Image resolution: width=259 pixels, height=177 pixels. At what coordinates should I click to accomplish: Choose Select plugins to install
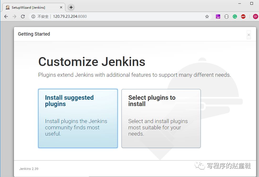pos(161,119)
